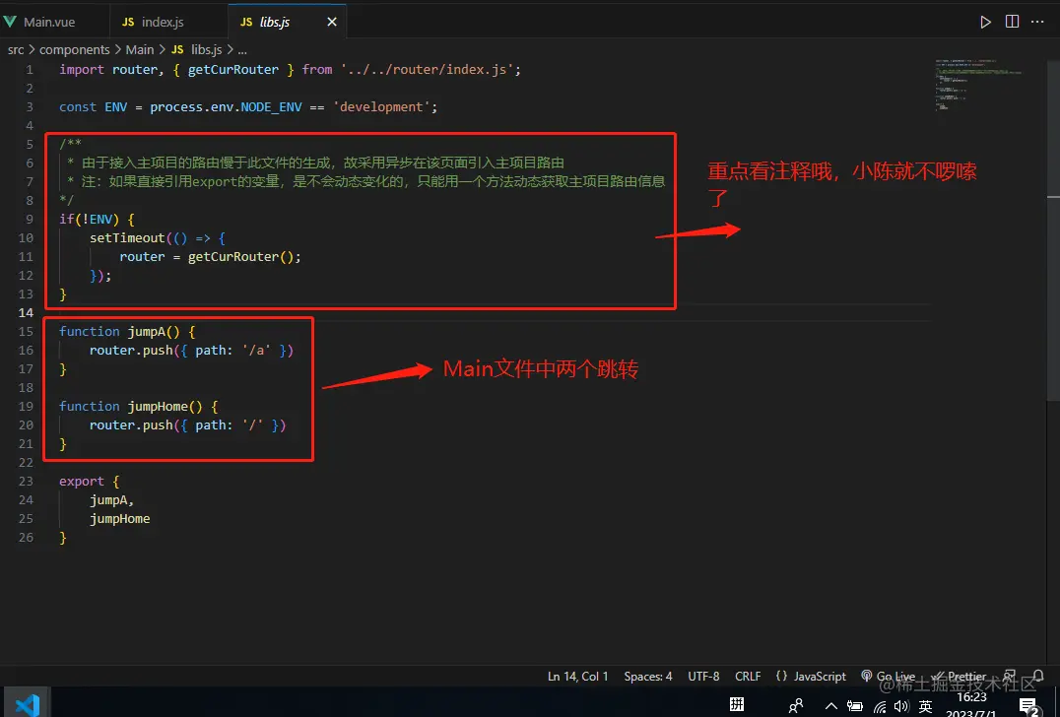The image size is (1060, 717).
Task: Click the pinyin input method taskbar icon
Action: pos(737,704)
